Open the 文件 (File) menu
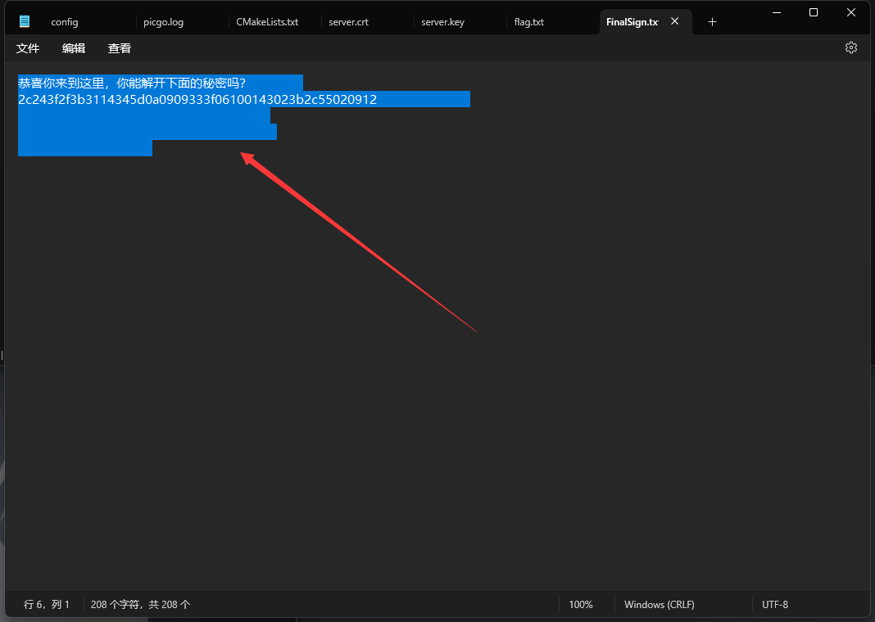This screenshot has width=875, height=622. pyautogui.click(x=28, y=48)
